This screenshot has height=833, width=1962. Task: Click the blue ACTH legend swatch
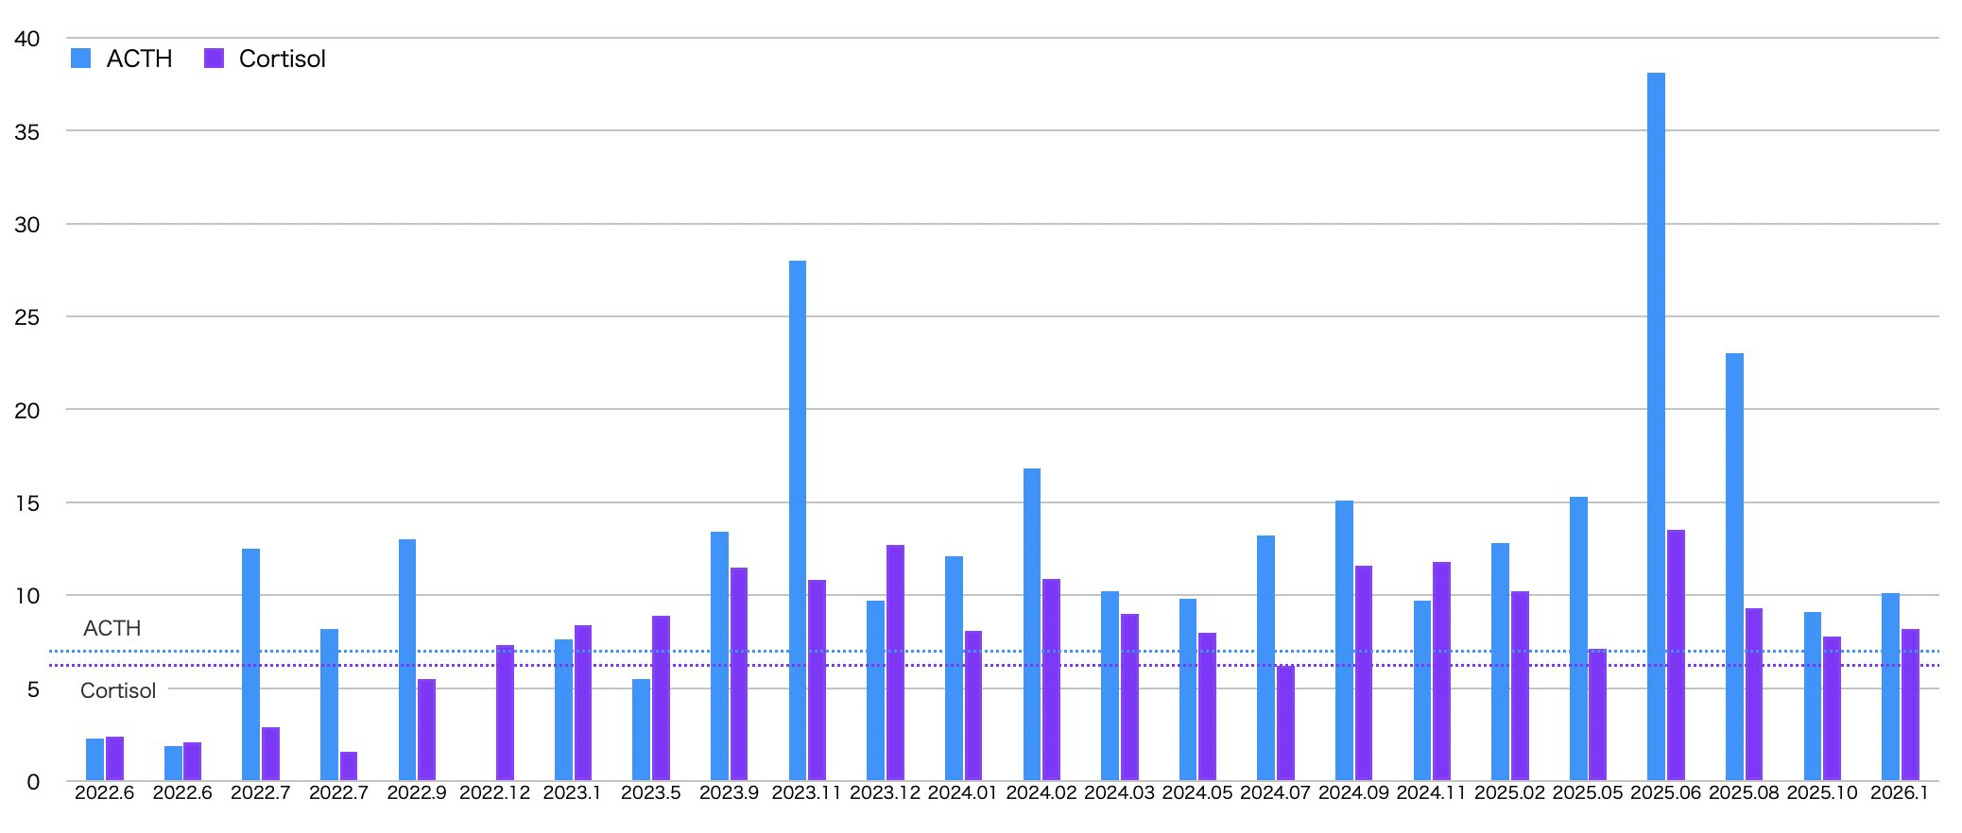coord(81,59)
